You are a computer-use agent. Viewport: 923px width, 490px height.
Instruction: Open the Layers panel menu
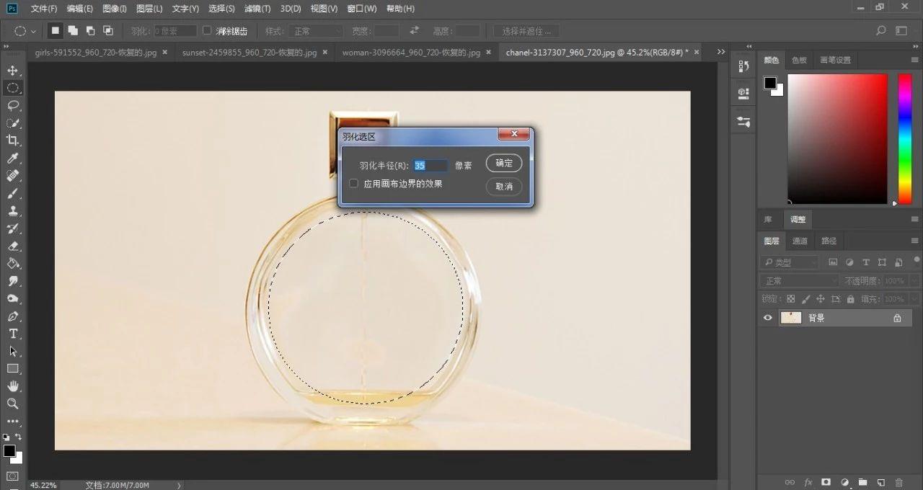coord(915,241)
